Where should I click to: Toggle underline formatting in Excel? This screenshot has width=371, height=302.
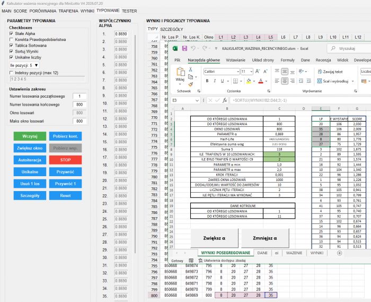click(222, 81)
